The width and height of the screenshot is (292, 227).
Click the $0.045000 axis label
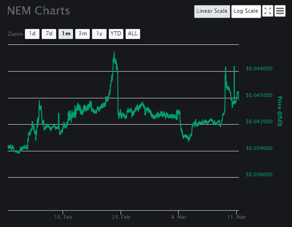coord(259,95)
